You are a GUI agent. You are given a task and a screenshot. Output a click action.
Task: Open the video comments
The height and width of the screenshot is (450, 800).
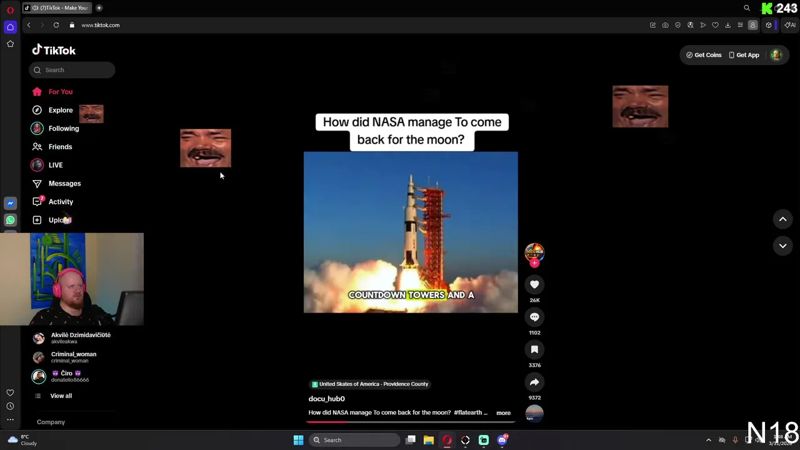click(534, 317)
